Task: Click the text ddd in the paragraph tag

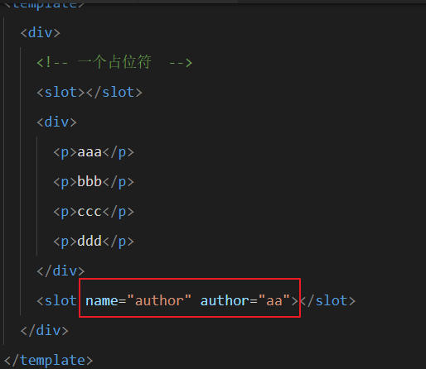Action: point(90,241)
